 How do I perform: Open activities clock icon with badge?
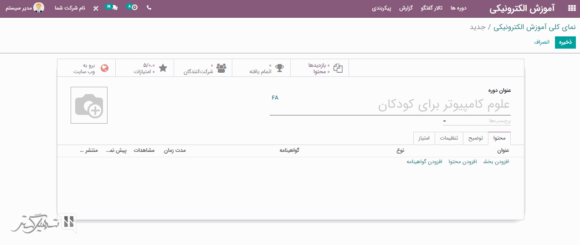132,8
